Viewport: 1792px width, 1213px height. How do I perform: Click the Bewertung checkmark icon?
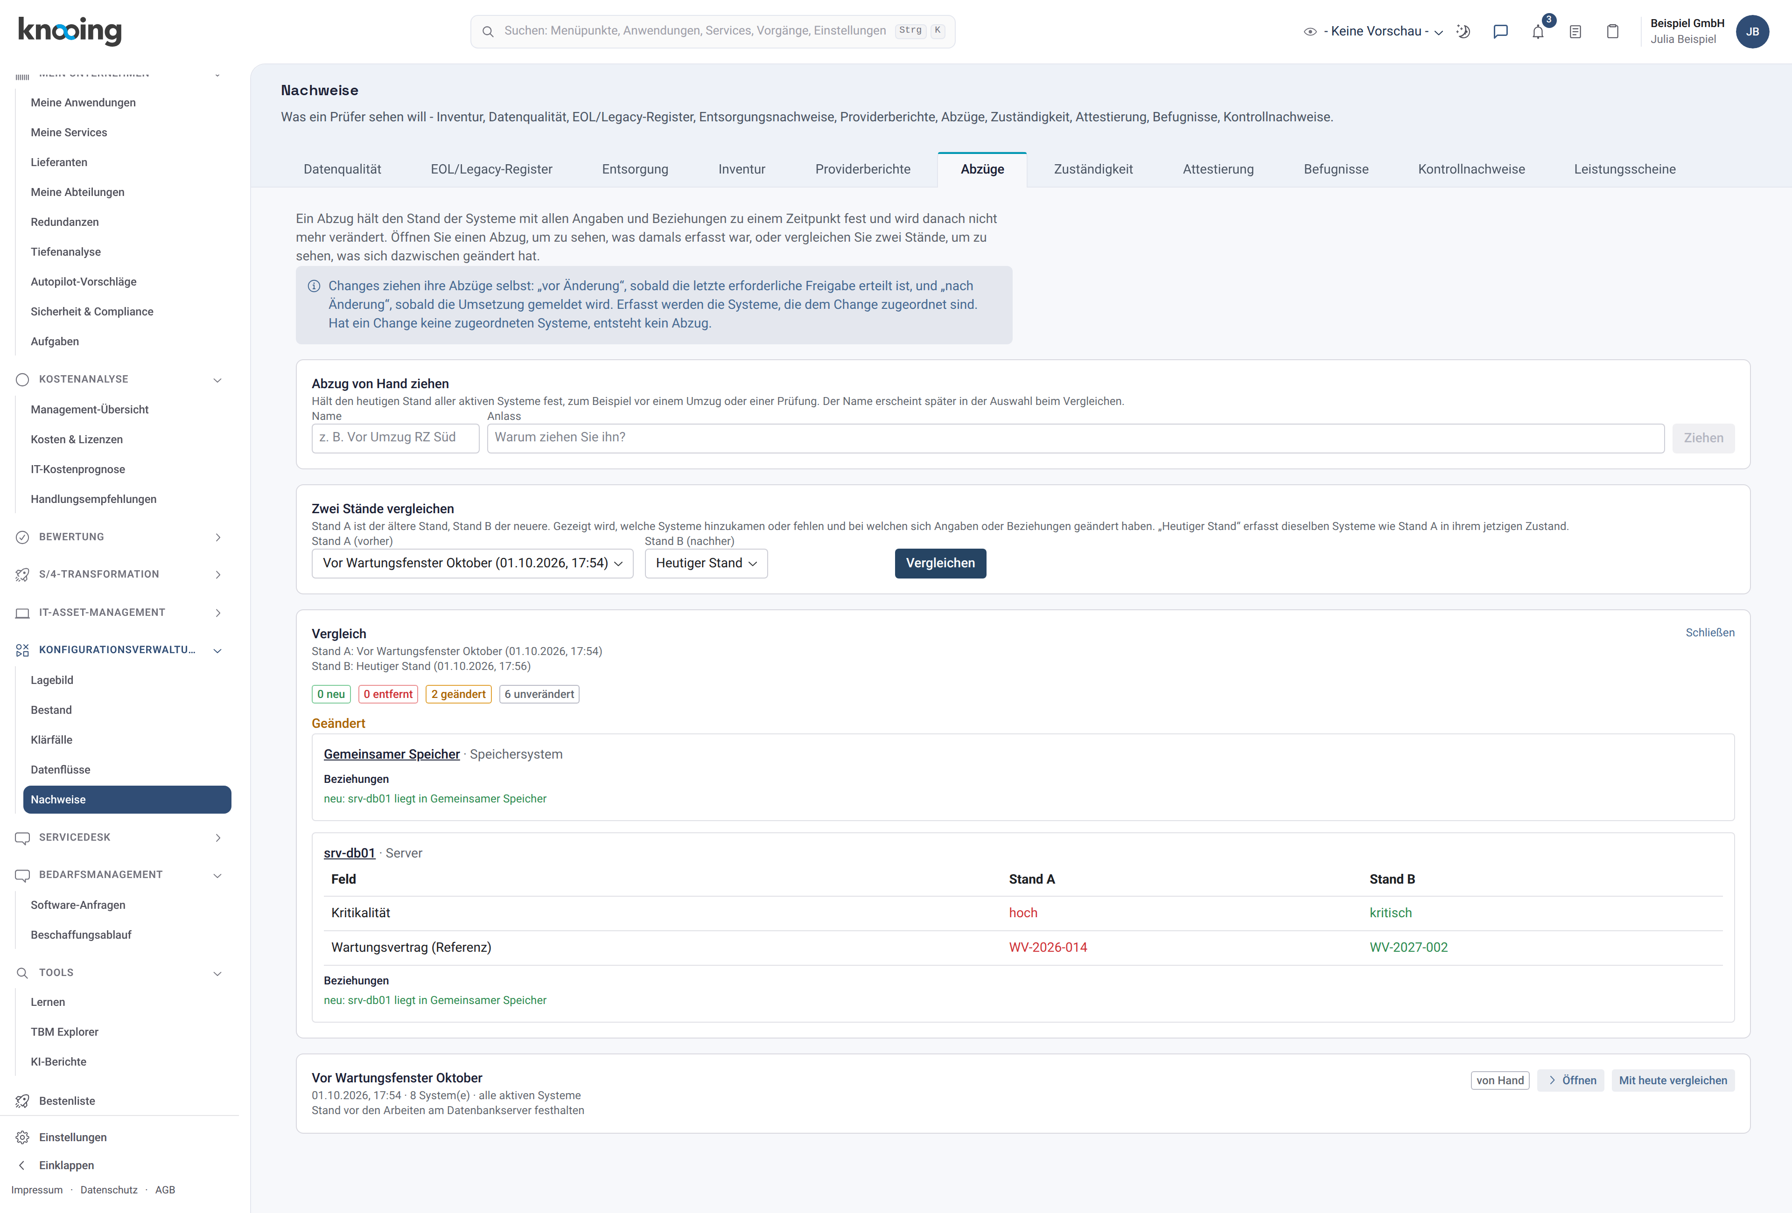[x=22, y=537]
